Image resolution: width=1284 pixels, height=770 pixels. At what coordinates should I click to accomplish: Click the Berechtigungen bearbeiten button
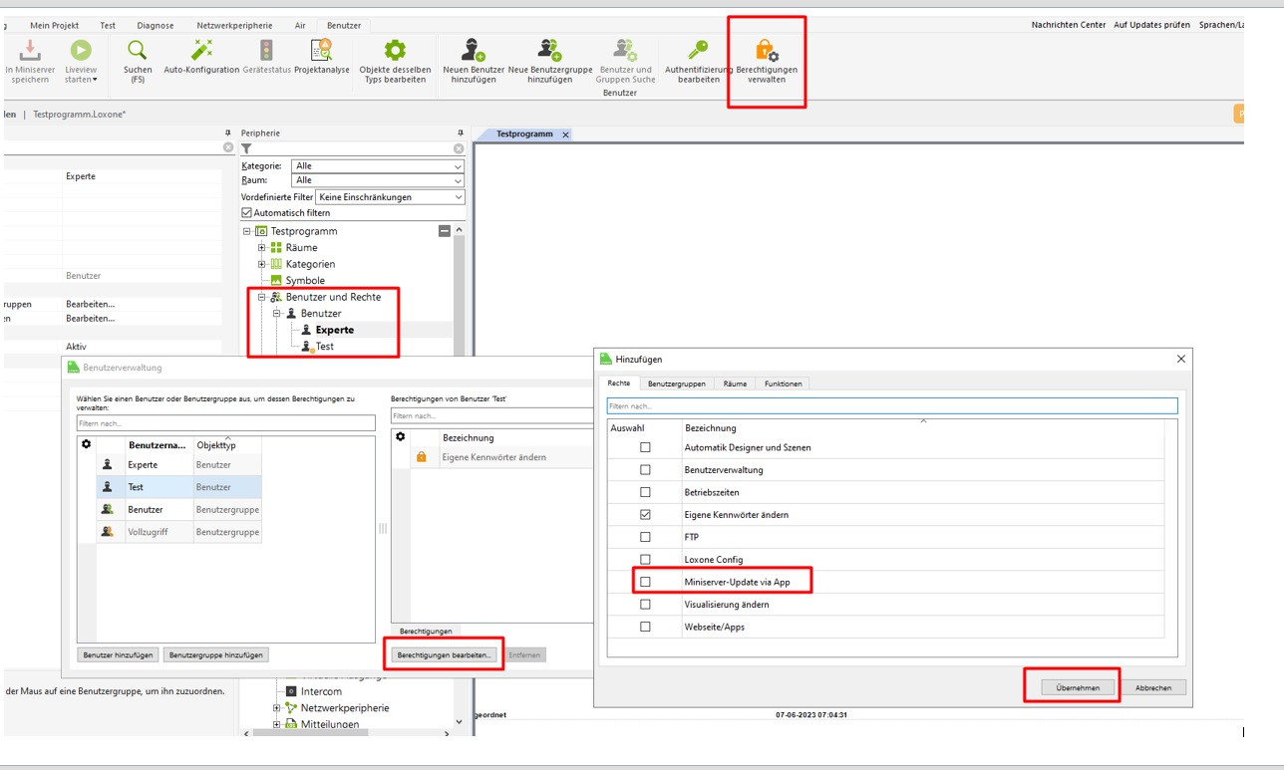coord(444,654)
